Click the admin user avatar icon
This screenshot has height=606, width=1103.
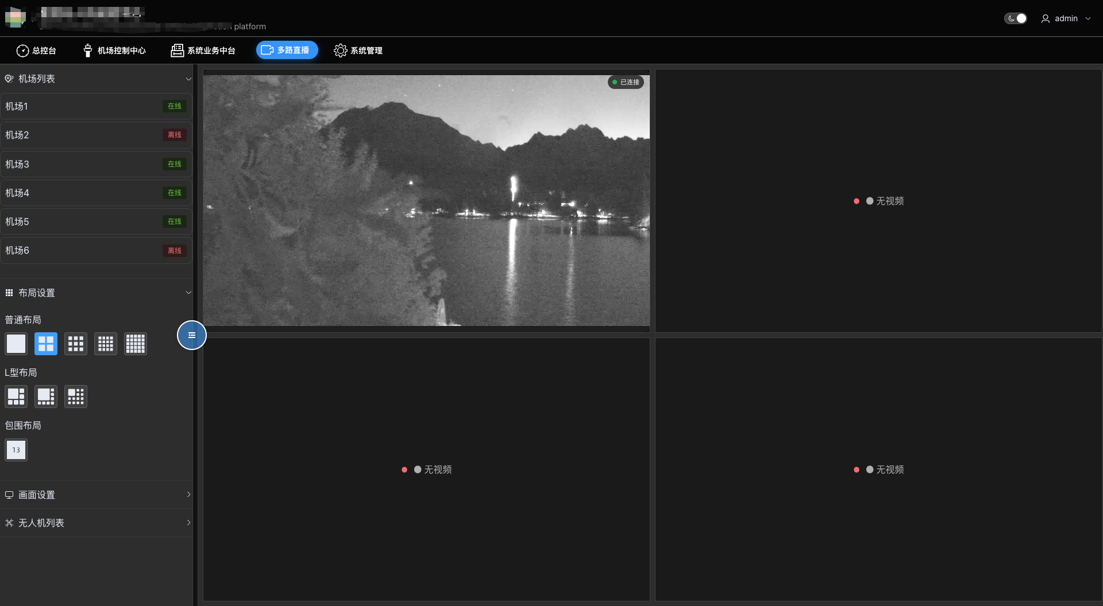click(1046, 18)
